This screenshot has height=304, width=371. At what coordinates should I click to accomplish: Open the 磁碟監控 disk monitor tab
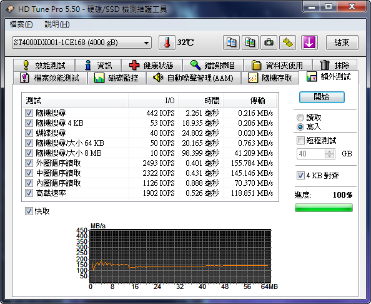(x=116, y=78)
